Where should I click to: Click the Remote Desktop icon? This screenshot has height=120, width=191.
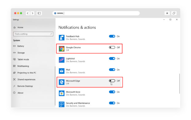click(14, 86)
